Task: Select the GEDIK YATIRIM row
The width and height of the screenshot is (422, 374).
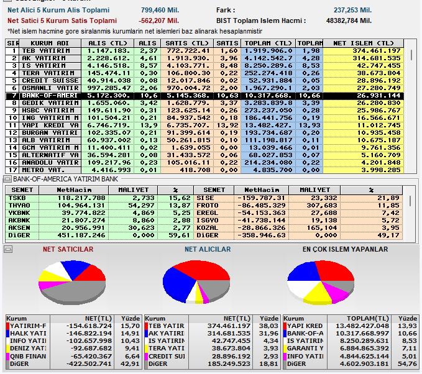Action: (x=204, y=103)
